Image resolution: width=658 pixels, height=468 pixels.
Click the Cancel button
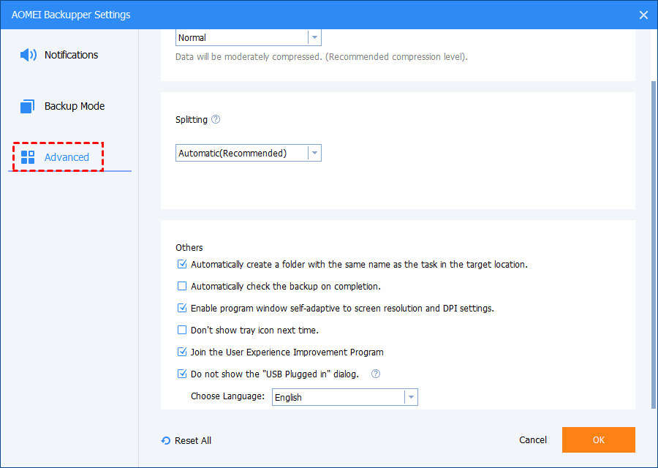(x=533, y=439)
